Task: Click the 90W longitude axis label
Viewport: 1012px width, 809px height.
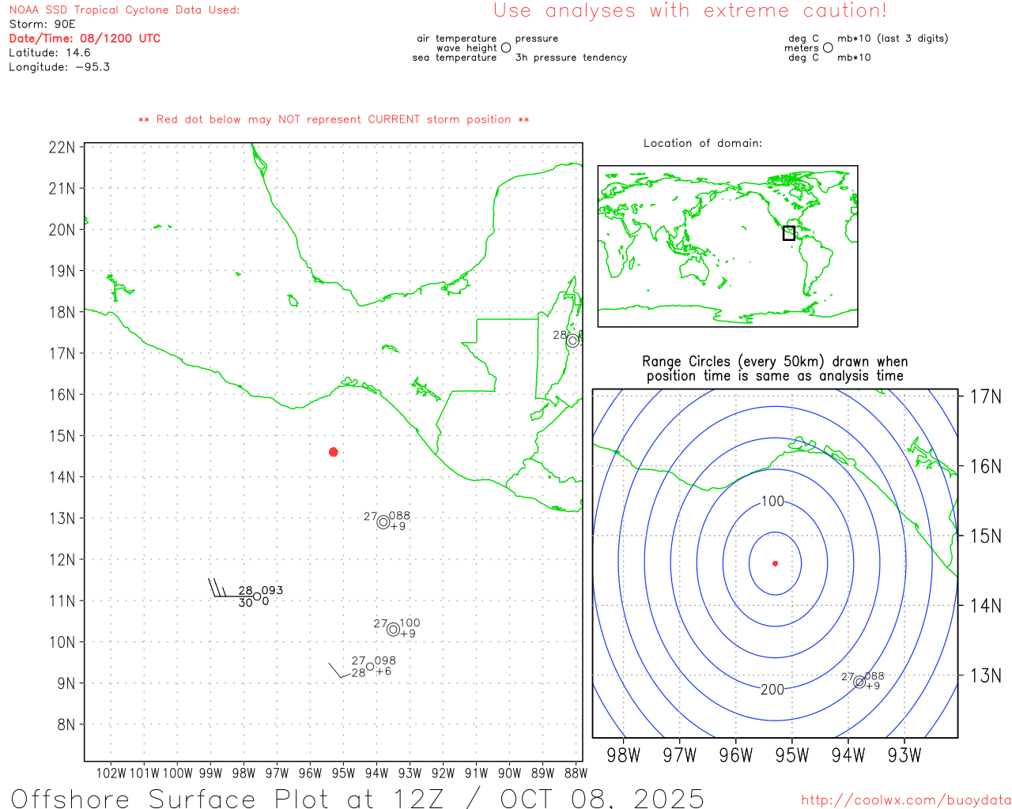Action: [x=509, y=773]
